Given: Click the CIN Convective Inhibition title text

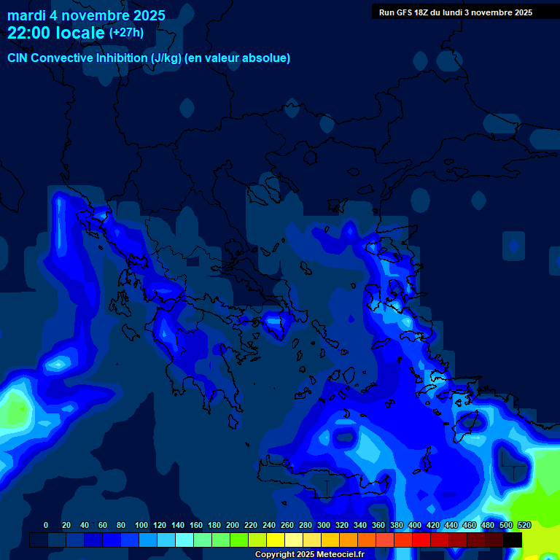Looking at the screenshot, I should [149, 58].
